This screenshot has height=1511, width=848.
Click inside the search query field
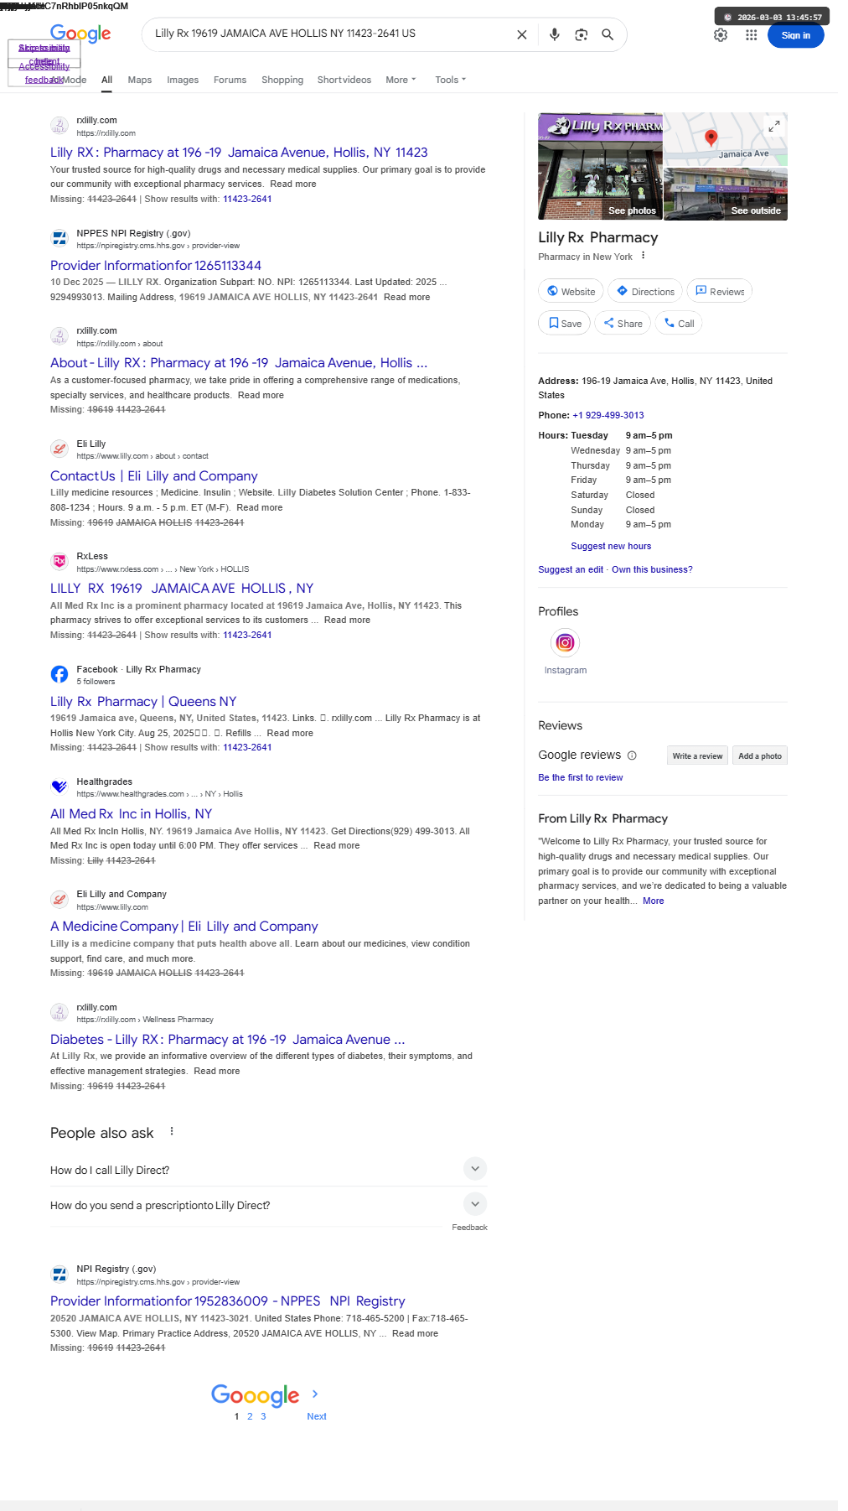point(331,34)
